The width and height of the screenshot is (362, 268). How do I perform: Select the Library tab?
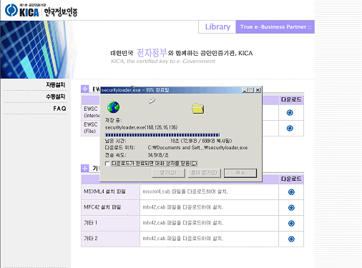(x=217, y=26)
